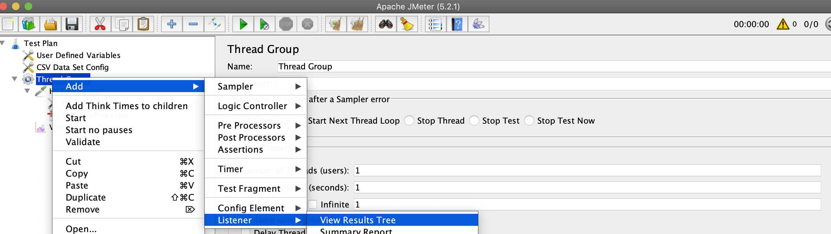The image size is (831, 234).
Task: Click the Thread Group gear icon
Action: 28,79
